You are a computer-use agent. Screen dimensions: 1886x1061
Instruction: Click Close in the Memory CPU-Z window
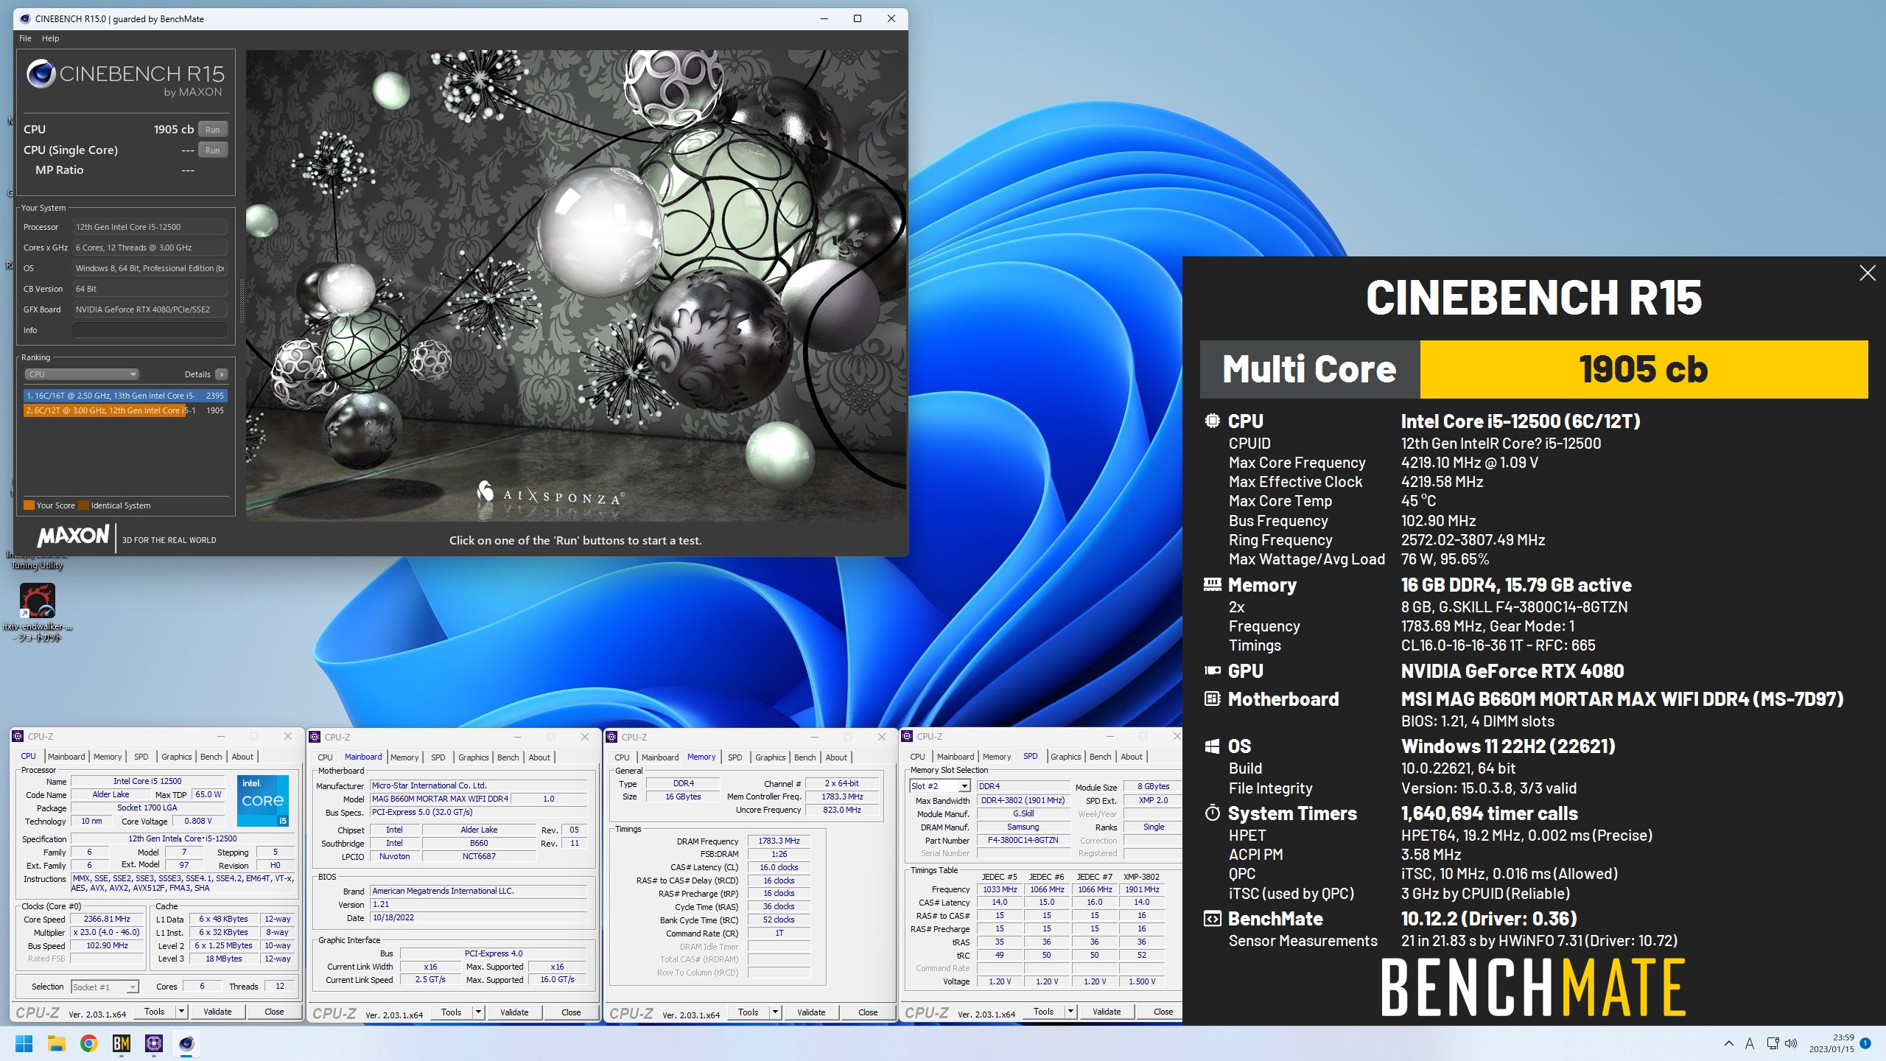pos(868,1012)
